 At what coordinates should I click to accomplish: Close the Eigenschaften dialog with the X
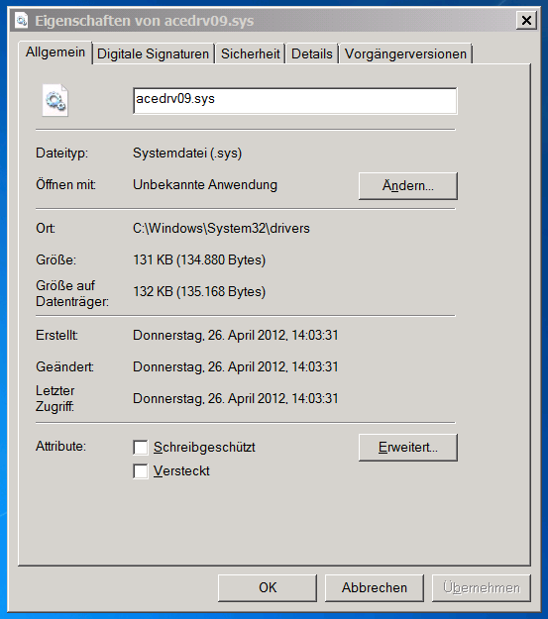click(526, 20)
